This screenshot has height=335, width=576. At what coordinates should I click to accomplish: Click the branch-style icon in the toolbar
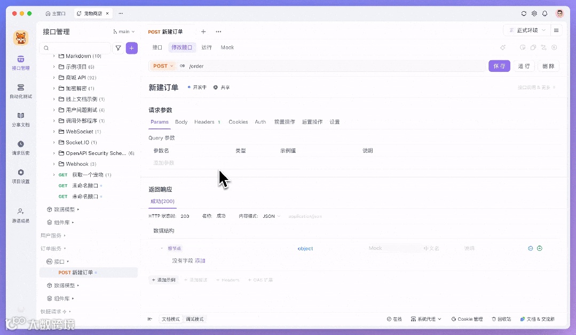tap(543, 47)
